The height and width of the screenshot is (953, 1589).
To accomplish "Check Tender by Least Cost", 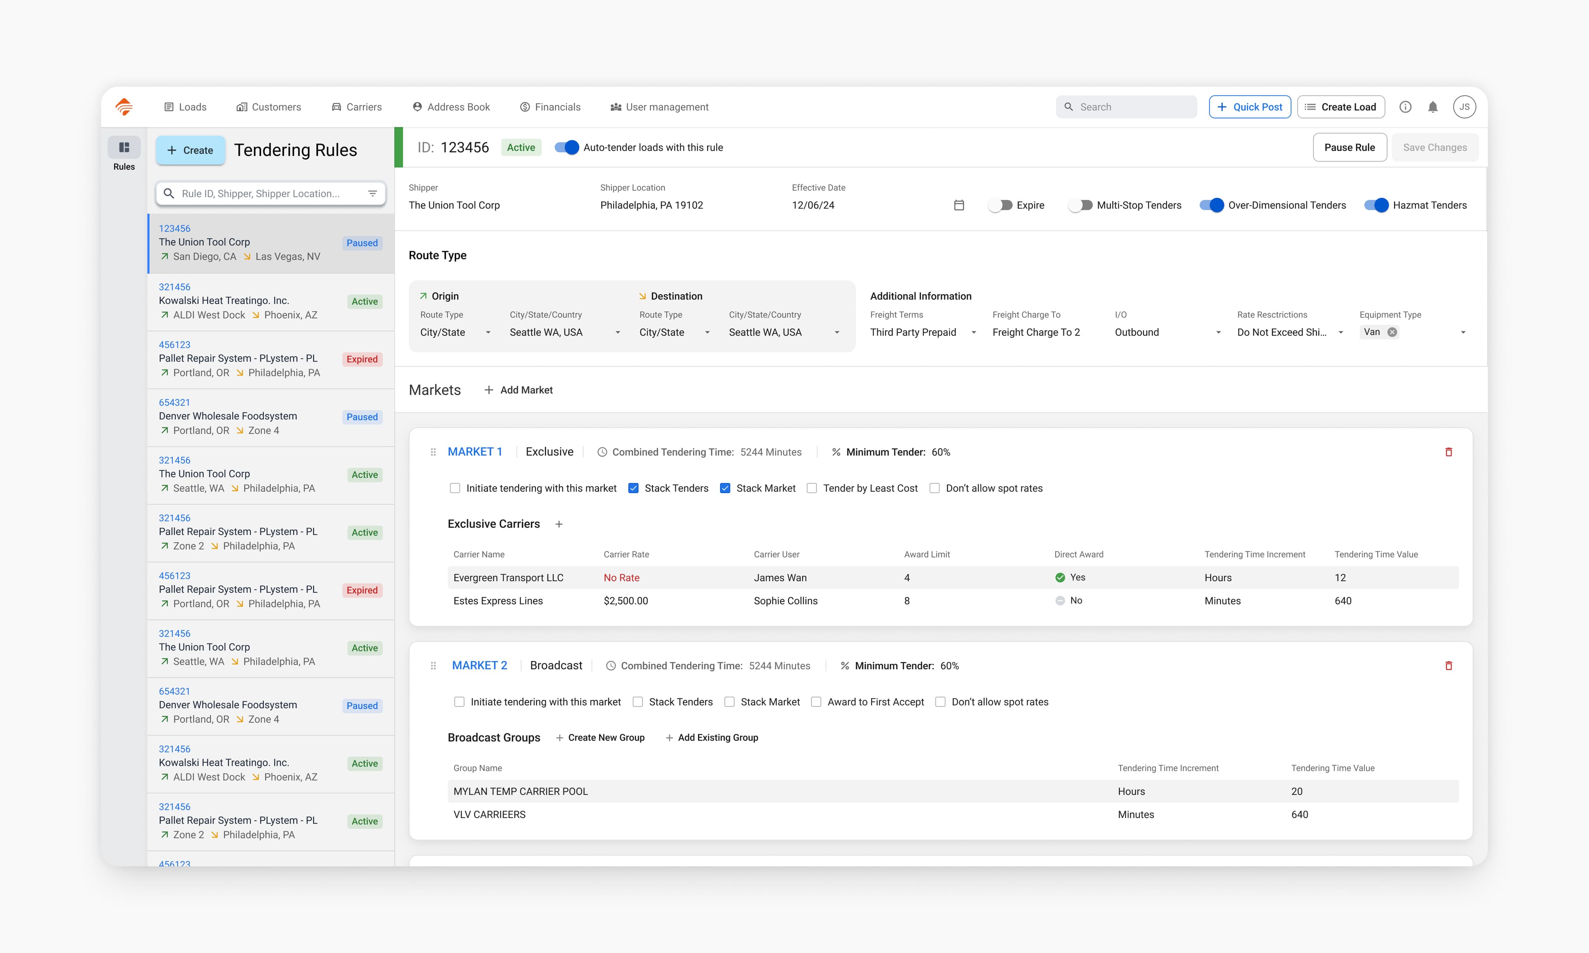I will click(812, 488).
